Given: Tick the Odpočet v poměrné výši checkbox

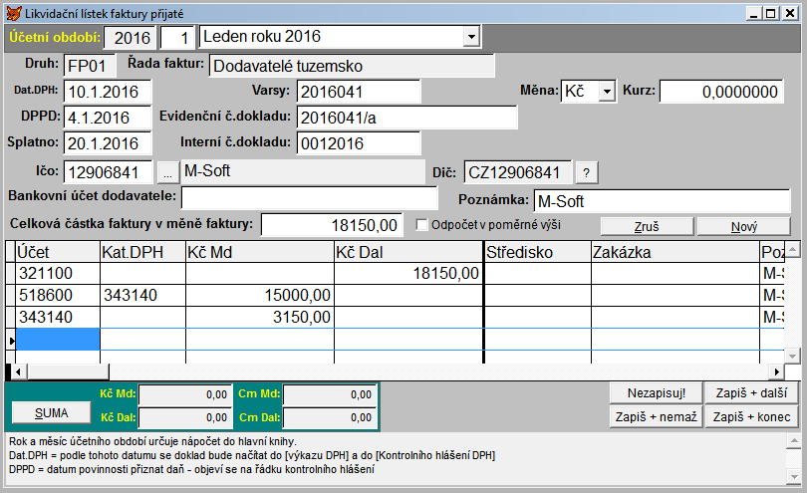Looking at the screenshot, I should pos(422,225).
